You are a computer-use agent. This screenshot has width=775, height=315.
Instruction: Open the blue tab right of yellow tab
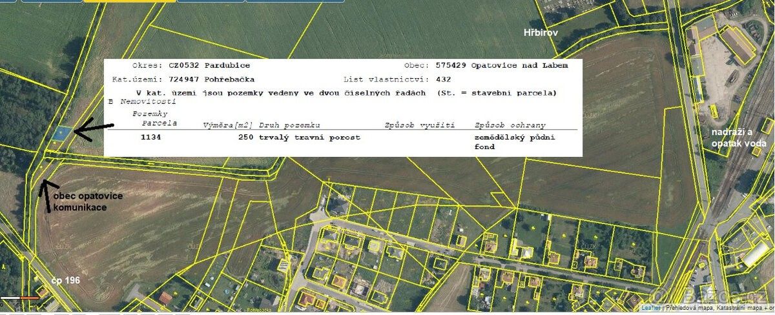tap(210, 1)
